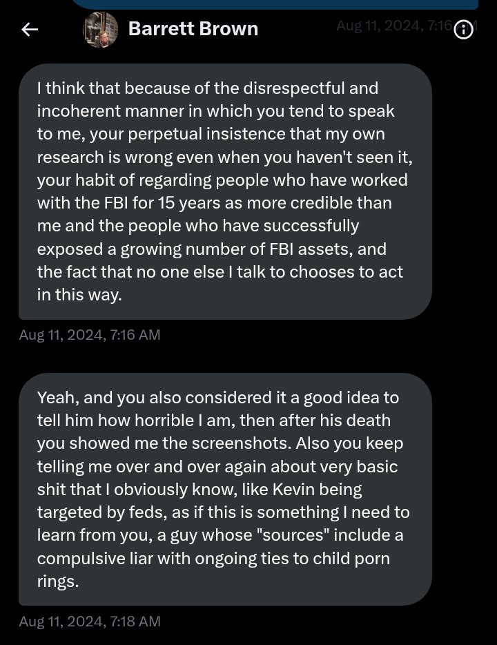Select the message beginning "I think that because"

pos(225,191)
